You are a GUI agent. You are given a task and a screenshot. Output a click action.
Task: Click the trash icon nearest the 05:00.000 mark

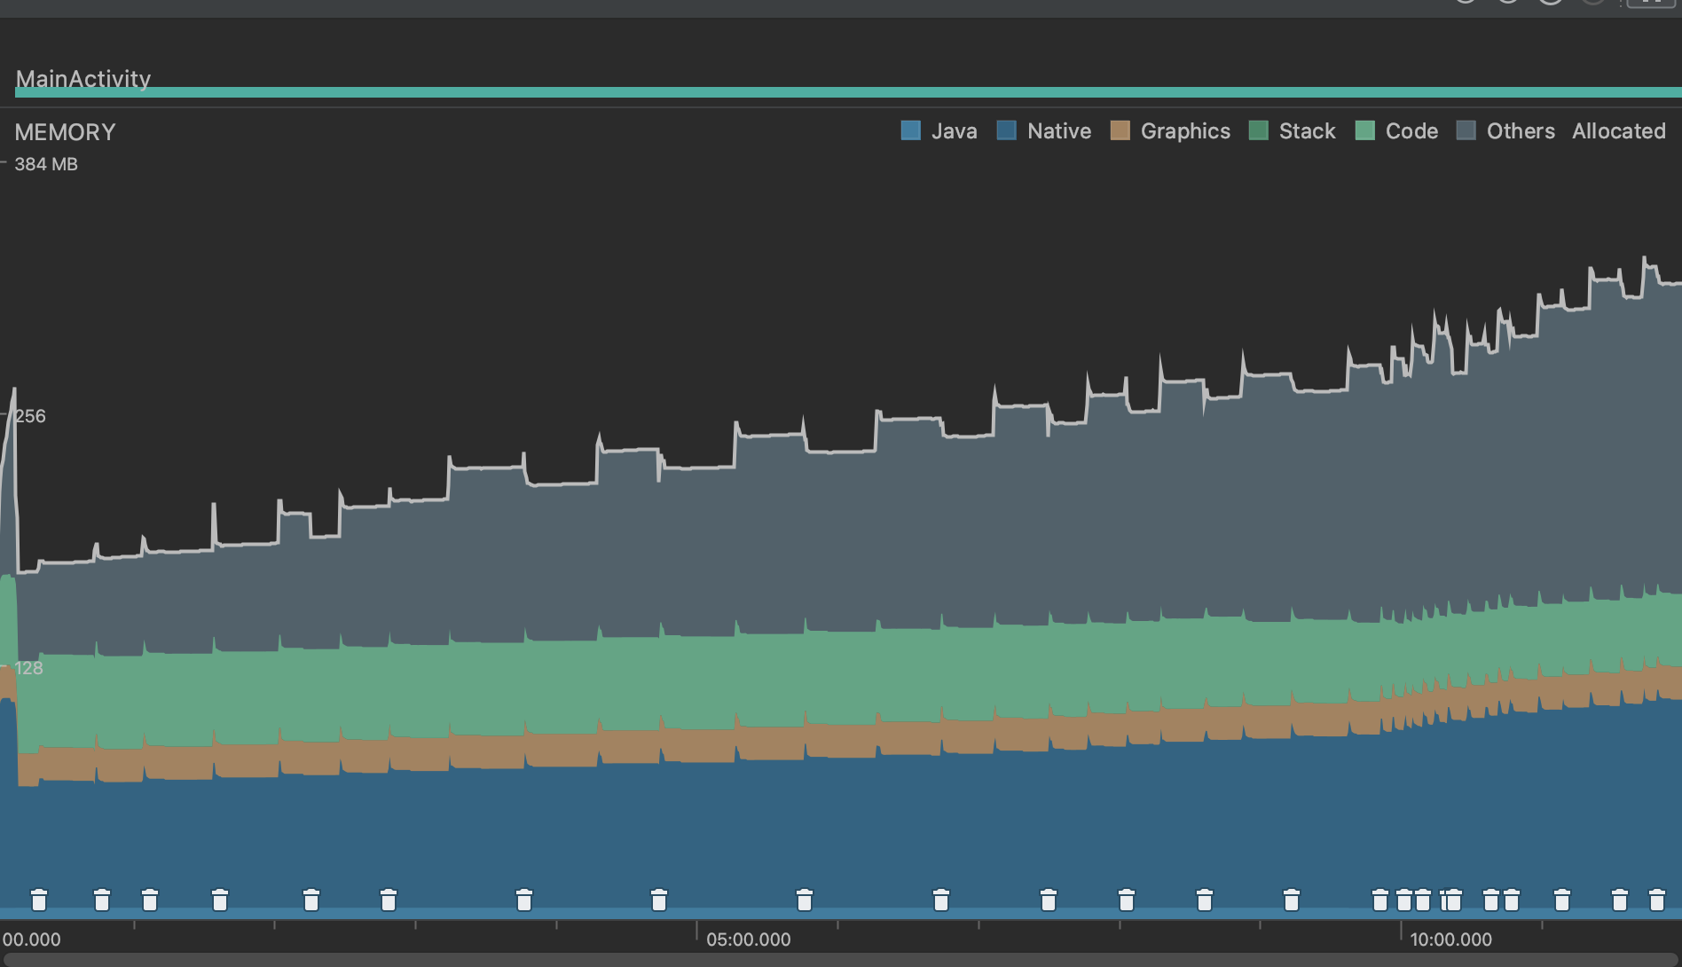[806, 900]
